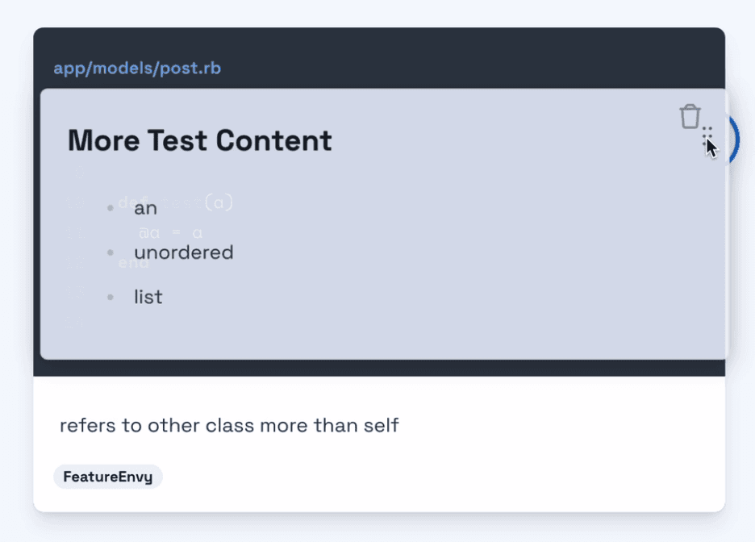Click the 'list' bullet item text
This screenshot has height=542, width=755.
[x=148, y=297]
